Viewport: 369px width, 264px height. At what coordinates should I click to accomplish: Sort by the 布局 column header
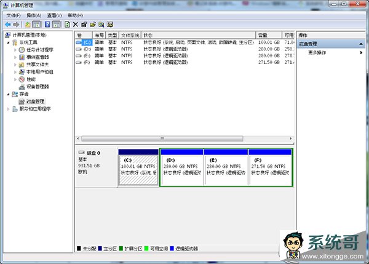click(99, 35)
